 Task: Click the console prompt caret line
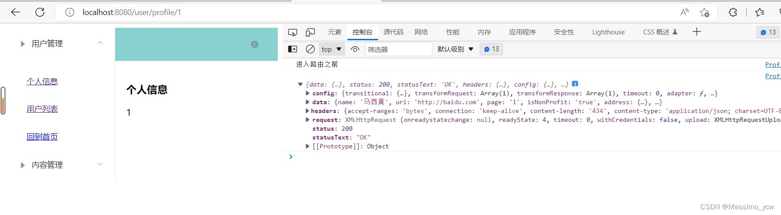pyautogui.click(x=532, y=157)
